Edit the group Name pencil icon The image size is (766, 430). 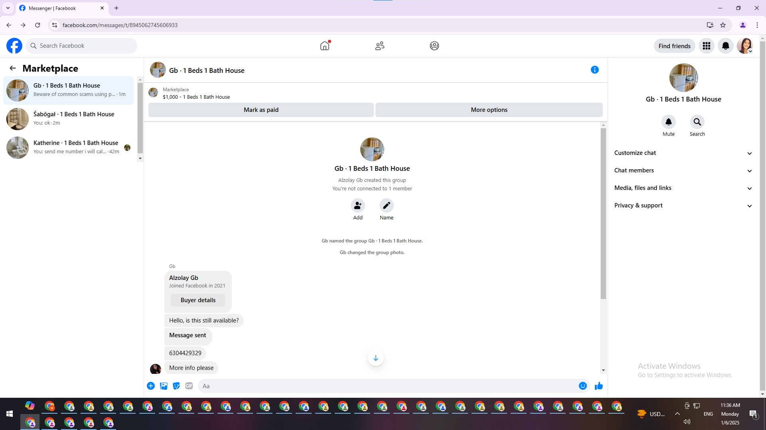(386, 205)
